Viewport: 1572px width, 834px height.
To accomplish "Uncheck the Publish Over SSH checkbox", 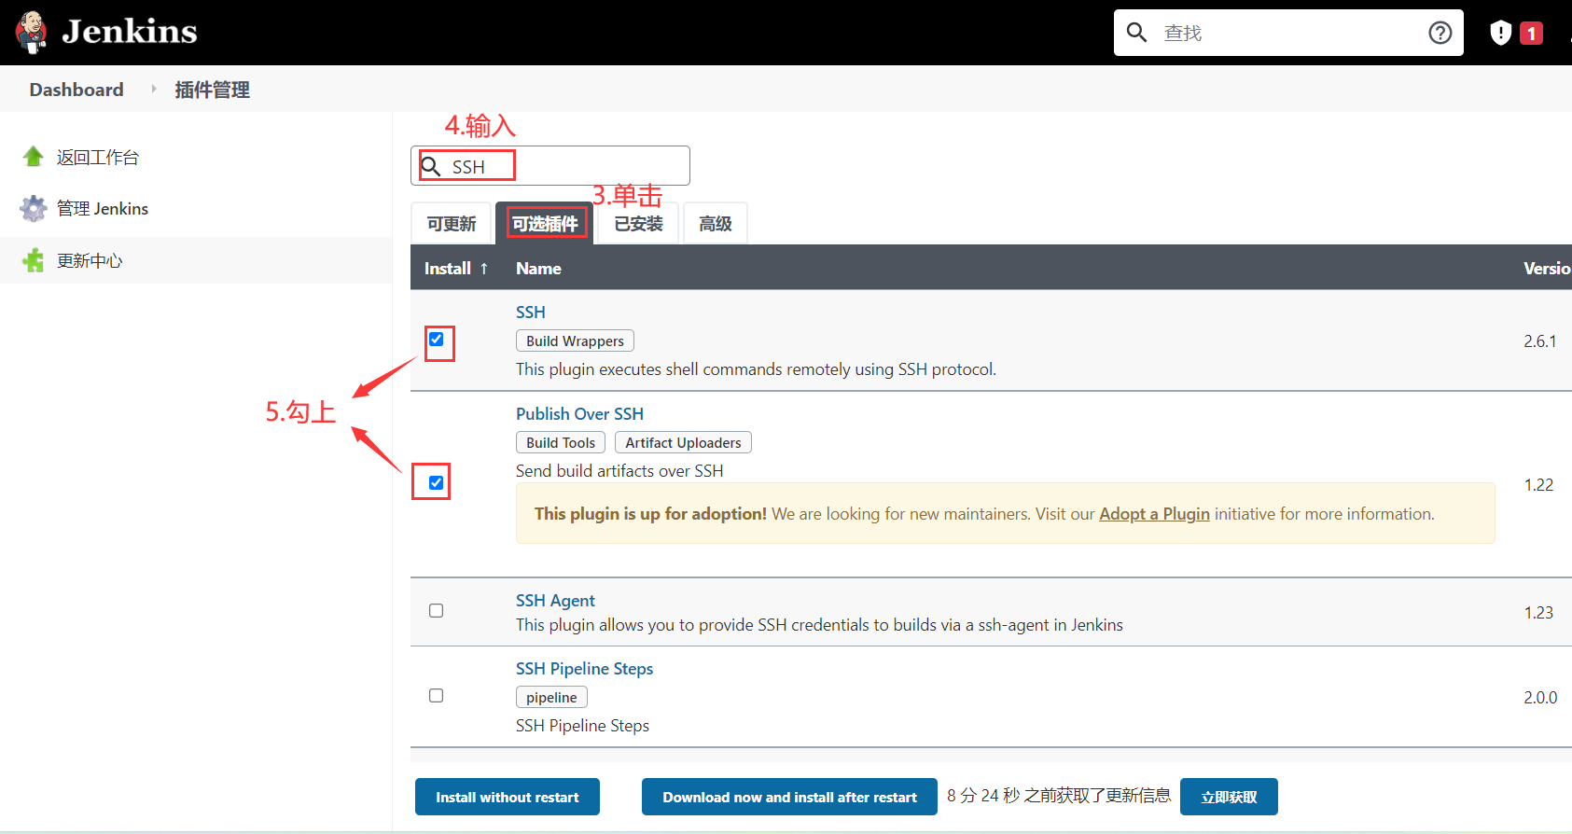I will [436, 482].
